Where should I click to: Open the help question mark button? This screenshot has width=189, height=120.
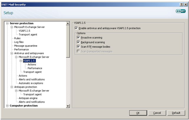(181, 5)
